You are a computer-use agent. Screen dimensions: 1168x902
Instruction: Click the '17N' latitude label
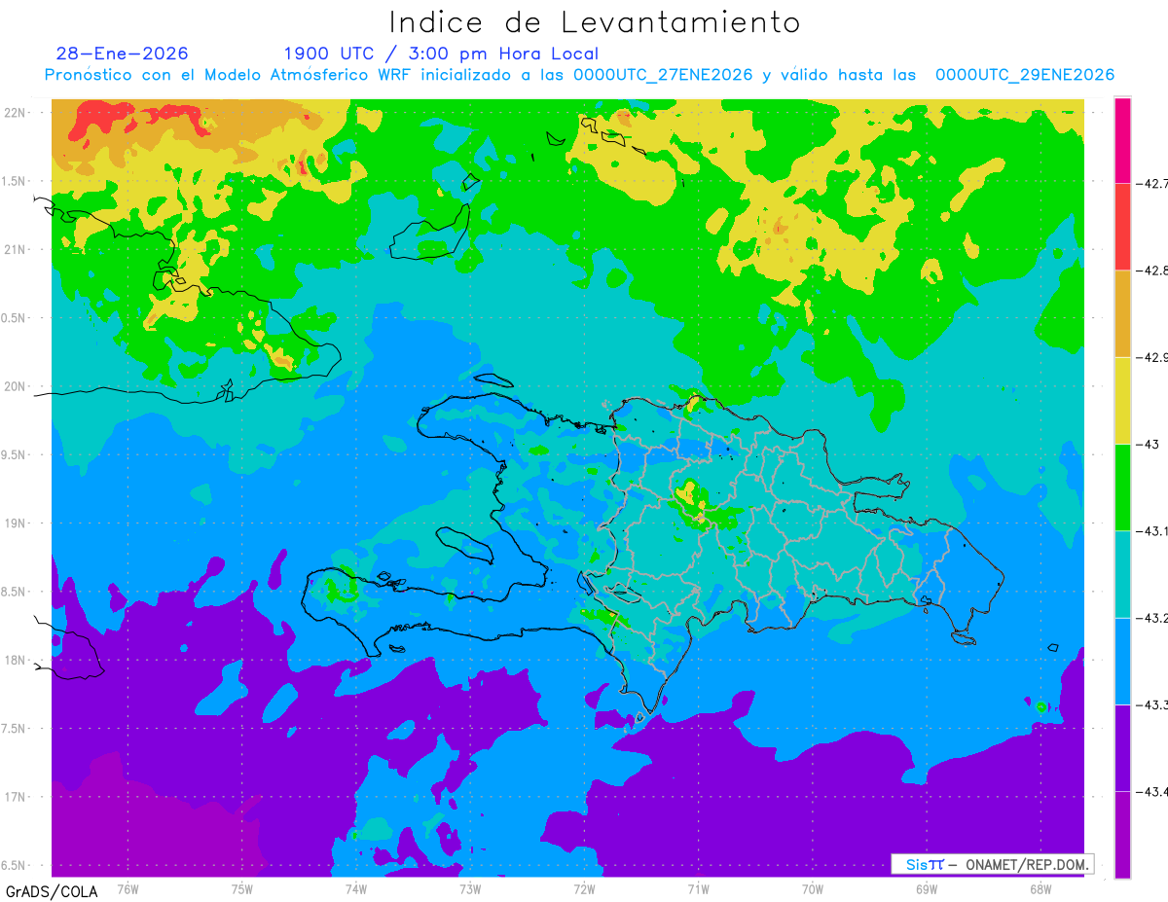16,797
